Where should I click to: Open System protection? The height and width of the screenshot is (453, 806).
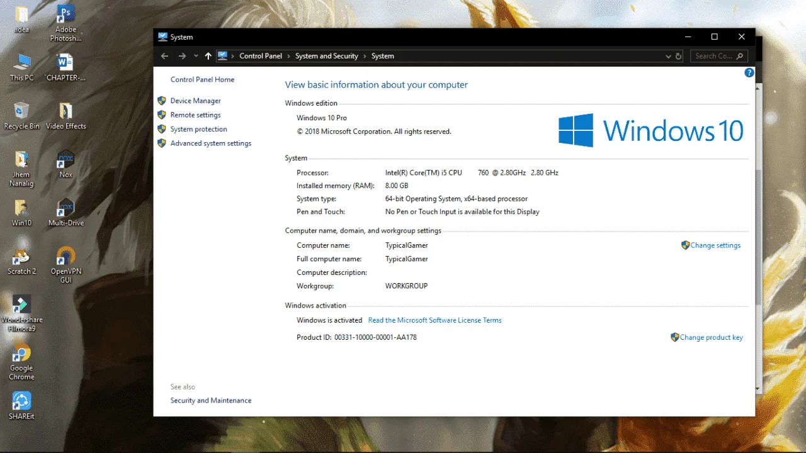coord(198,130)
